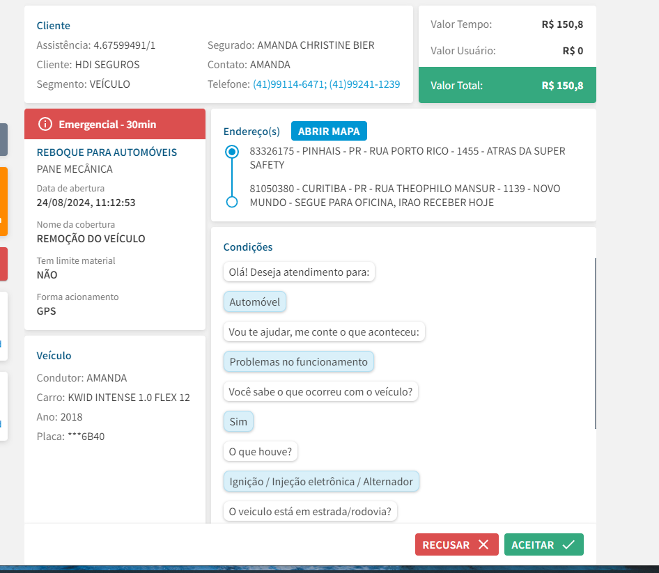Call phone number (41)99114-6471; (41)99241-1239
This screenshot has height=573, width=659.
(x=326, y=84)
